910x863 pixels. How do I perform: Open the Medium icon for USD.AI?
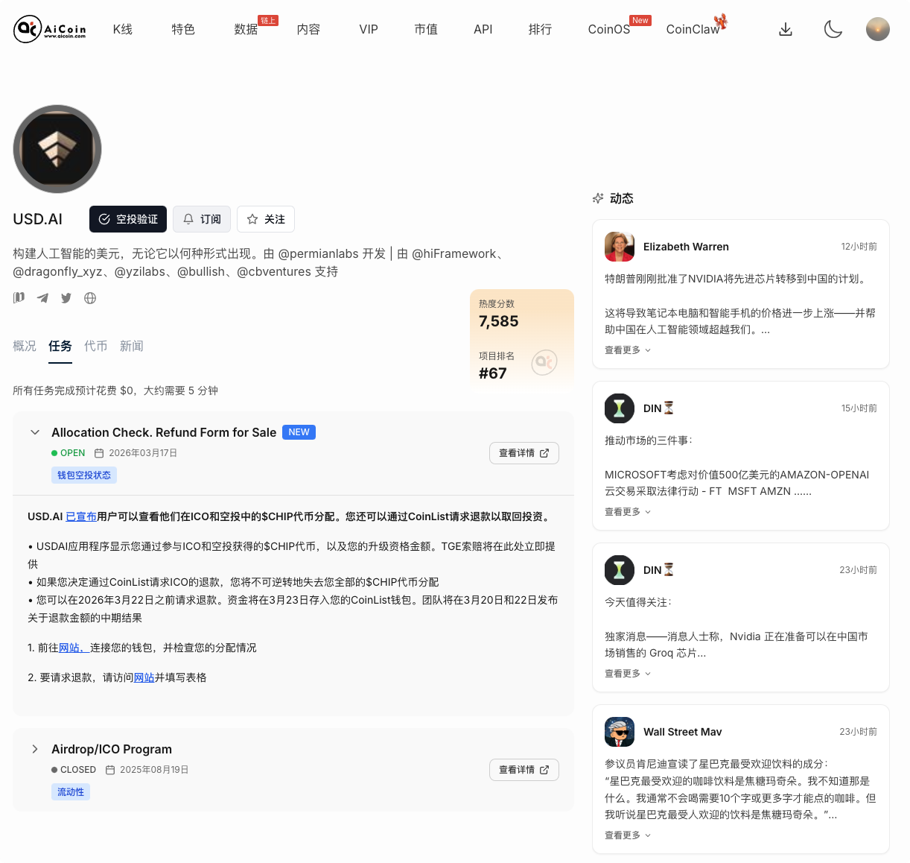coord(19,297)
